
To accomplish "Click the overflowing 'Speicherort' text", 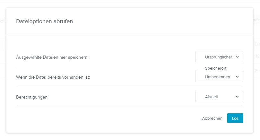I will (x=216, y=68).
